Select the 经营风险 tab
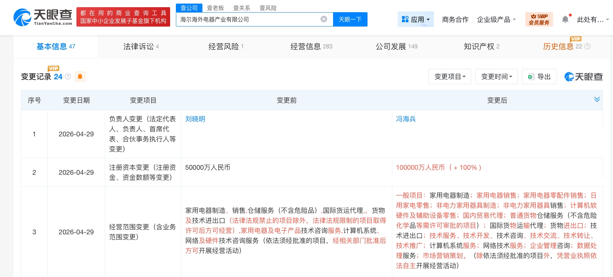Viewport: 613px width, 277px height. (226, 47)
